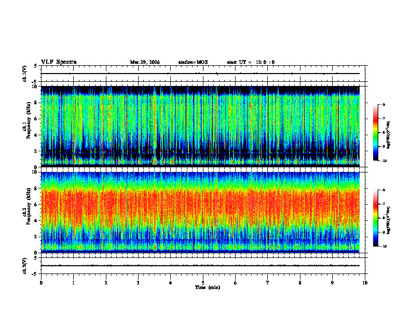Click inside the ch.1 spectrogram panel
This screenshot has height=317, width=411.
(200, 126)
